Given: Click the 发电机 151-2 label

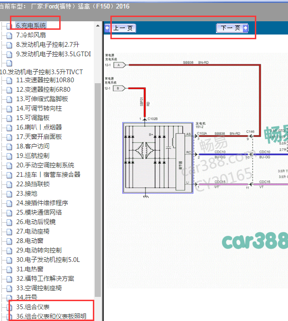Looking at the screenshot, I should (x=200, y=125).
